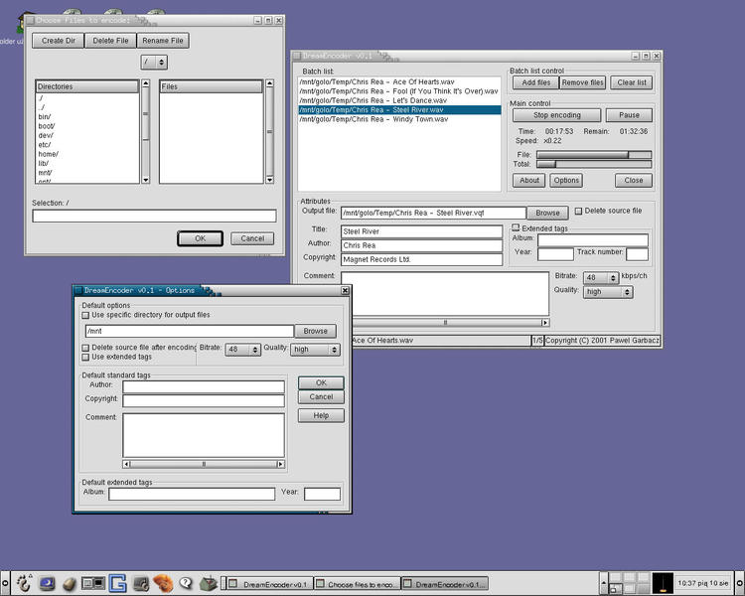Open the About dialog
Screen dimensions: 745x596
528,181
